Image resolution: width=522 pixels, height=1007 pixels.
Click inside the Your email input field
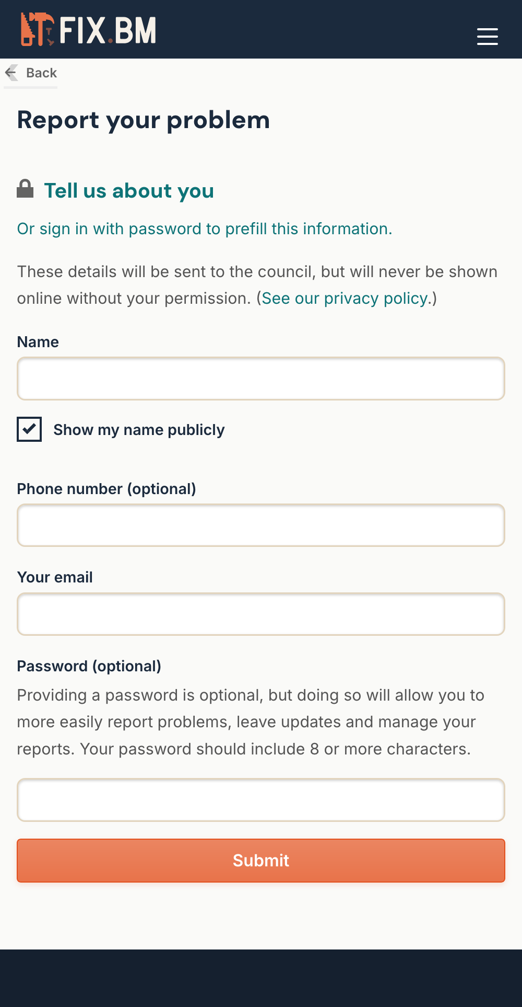click(x=261, y=614)
